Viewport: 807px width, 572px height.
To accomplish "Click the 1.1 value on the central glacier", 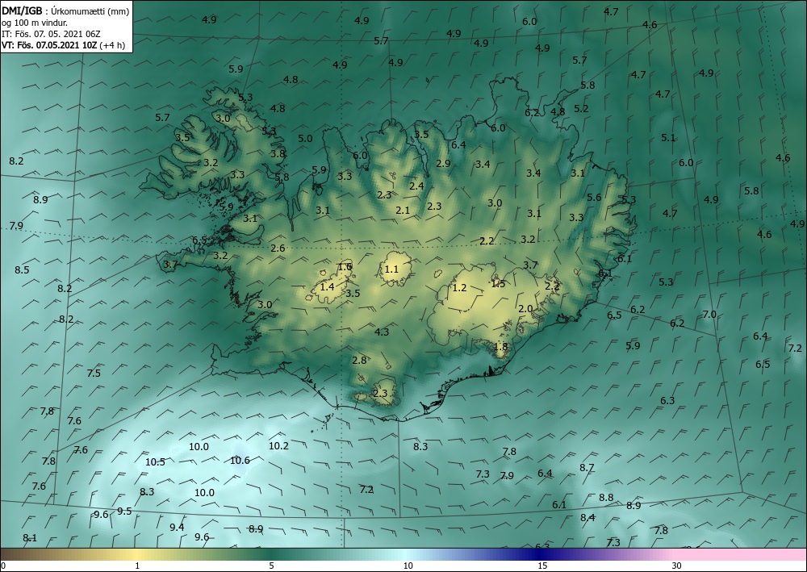I will tap(391, 269).
